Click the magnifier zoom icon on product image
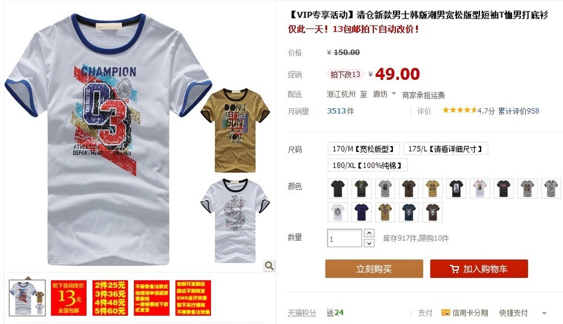Screen dimensions: 563x324 pos(269,265)
